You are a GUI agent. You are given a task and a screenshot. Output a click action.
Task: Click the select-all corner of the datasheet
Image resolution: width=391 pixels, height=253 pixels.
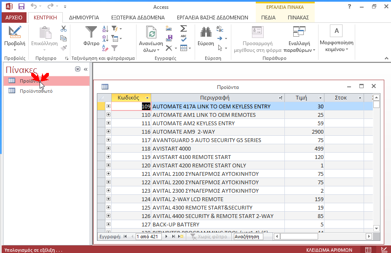(x=101, y=97)
